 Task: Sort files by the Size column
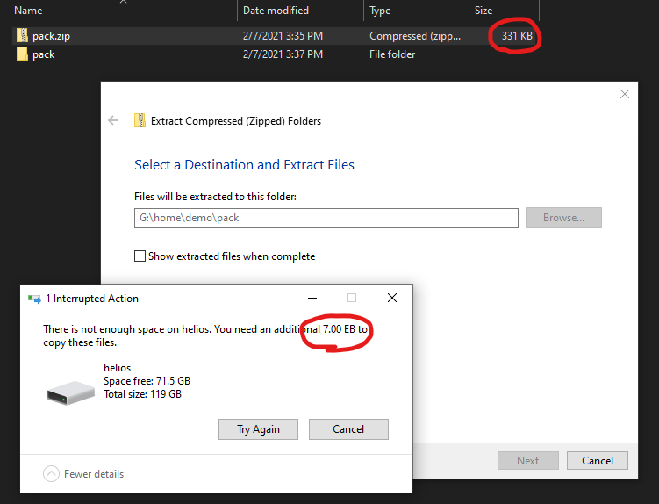(484, 11)
